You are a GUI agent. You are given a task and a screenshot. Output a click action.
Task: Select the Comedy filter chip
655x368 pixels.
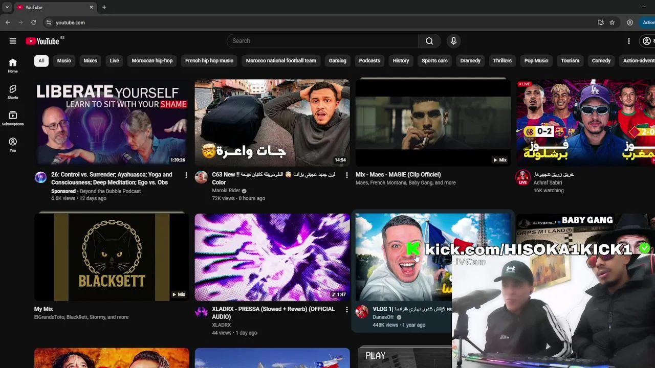601,61
